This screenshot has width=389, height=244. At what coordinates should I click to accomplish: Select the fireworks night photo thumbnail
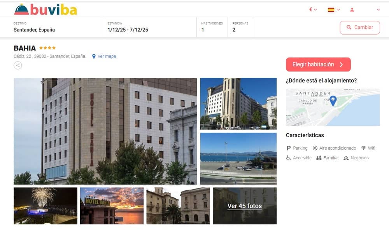(46, 206)
